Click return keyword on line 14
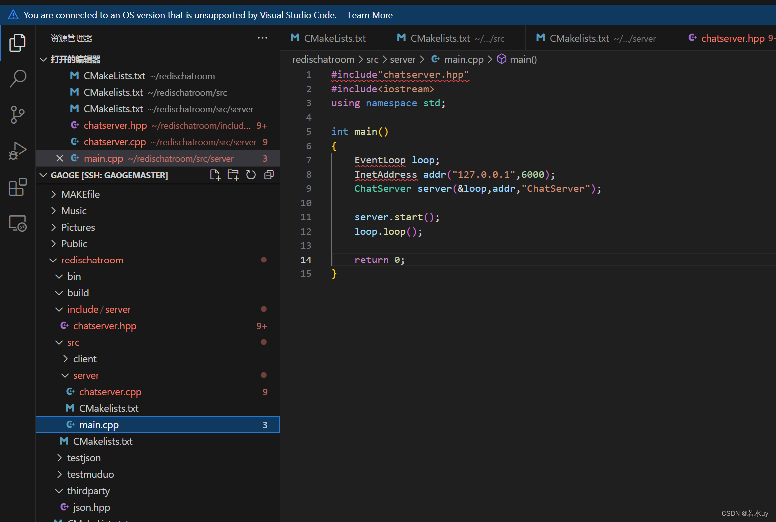The width and height of the screenshot is (776, 522). click(x=371, y=260)
